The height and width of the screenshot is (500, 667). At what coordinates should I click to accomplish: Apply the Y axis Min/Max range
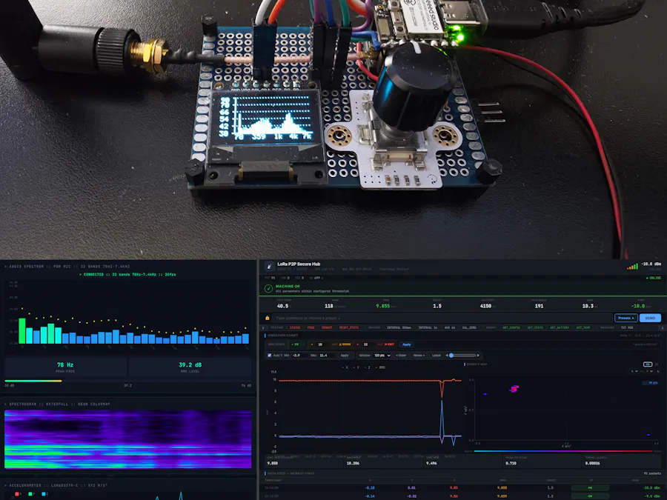tap(345, 356)
